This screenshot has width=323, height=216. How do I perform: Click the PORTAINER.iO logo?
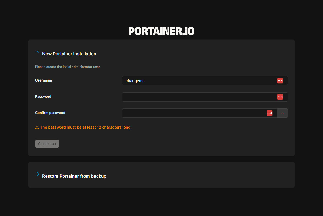(x=161, y=31)
